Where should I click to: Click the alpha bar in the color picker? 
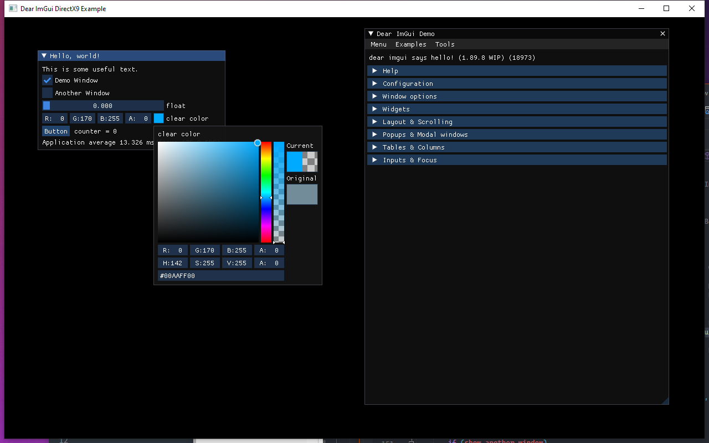(x=279, y=192)
